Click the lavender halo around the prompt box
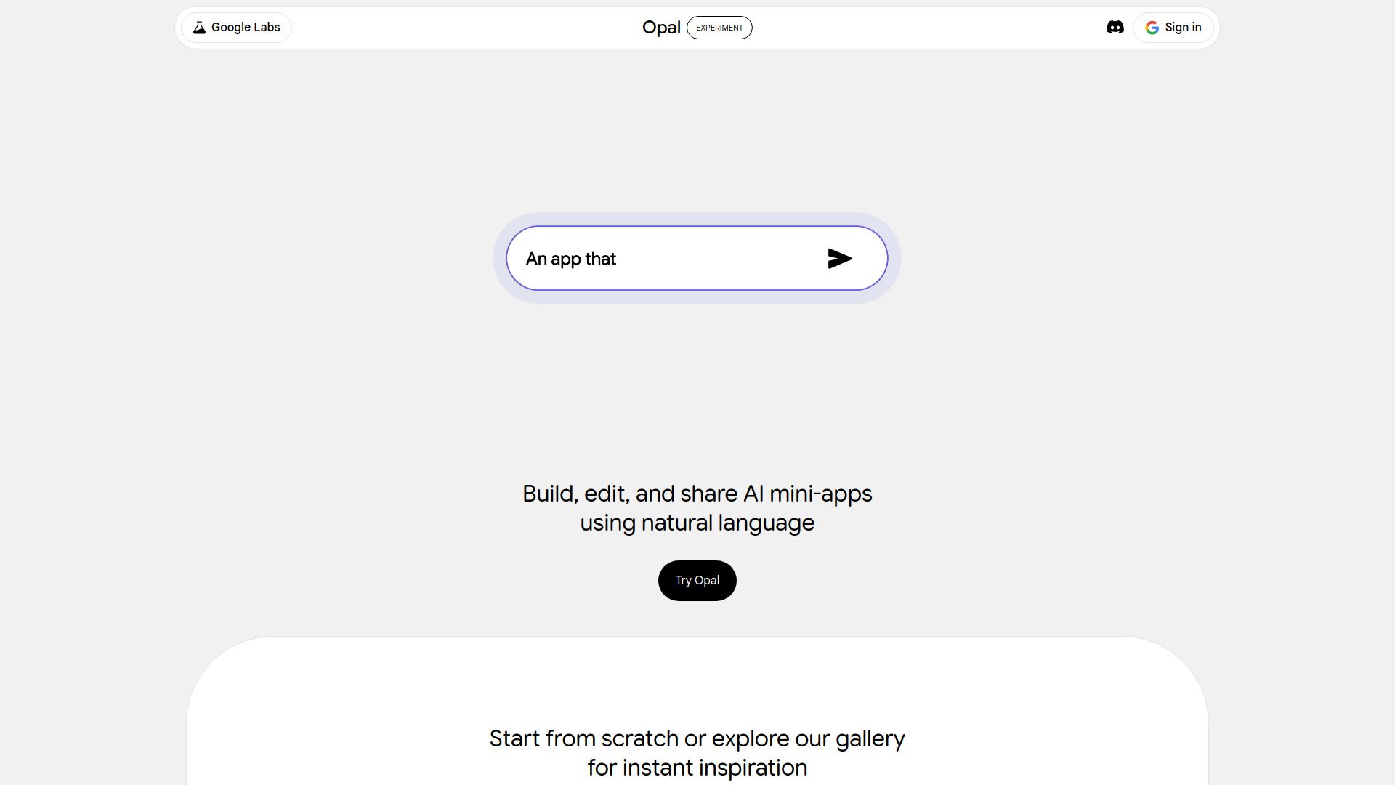The width and height of the screenshot is (1395, 785). pyautogui.click(x=697, y=220)
